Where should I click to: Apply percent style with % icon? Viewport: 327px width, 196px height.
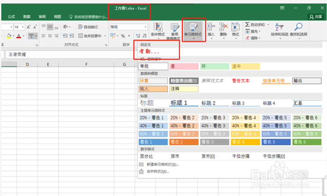pyautogui.click(x=123, y=36)
